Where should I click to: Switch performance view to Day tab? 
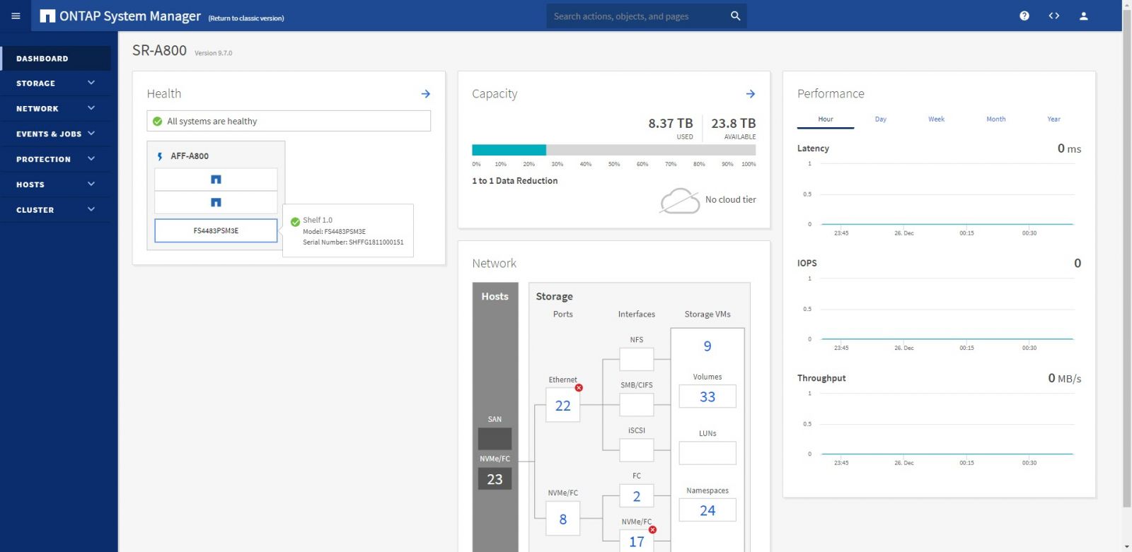click(x=880, y=119)
